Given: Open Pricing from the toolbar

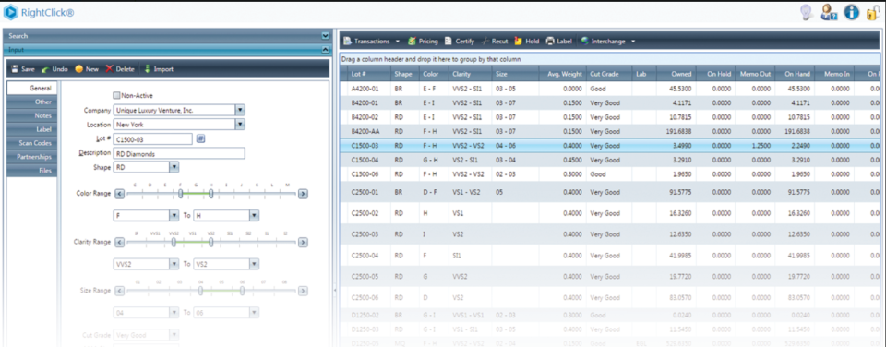Looking at the screenshot, I should click(x=423, y=42).
